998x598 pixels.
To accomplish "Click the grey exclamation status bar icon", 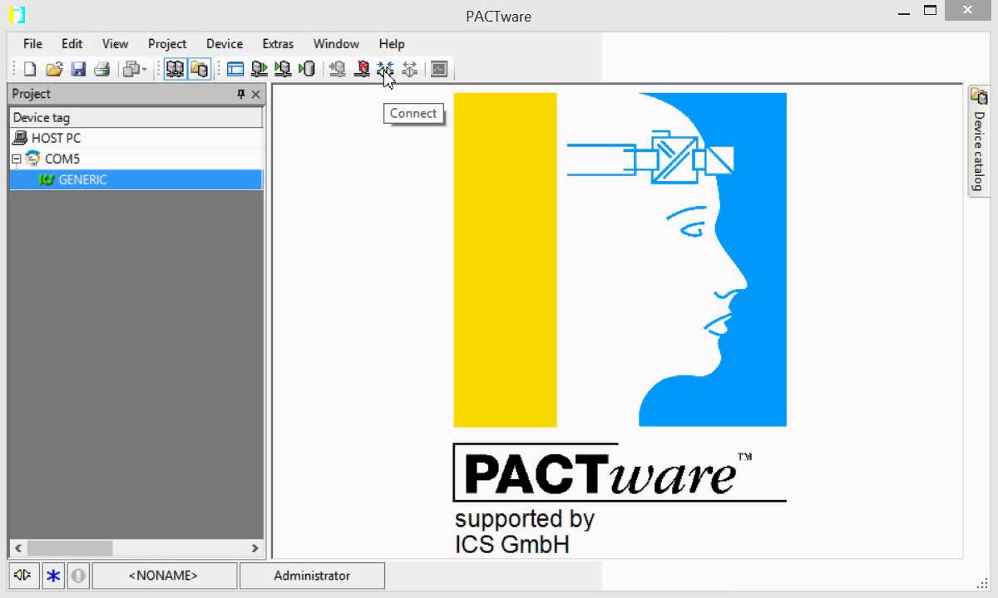I will point(78,576).
